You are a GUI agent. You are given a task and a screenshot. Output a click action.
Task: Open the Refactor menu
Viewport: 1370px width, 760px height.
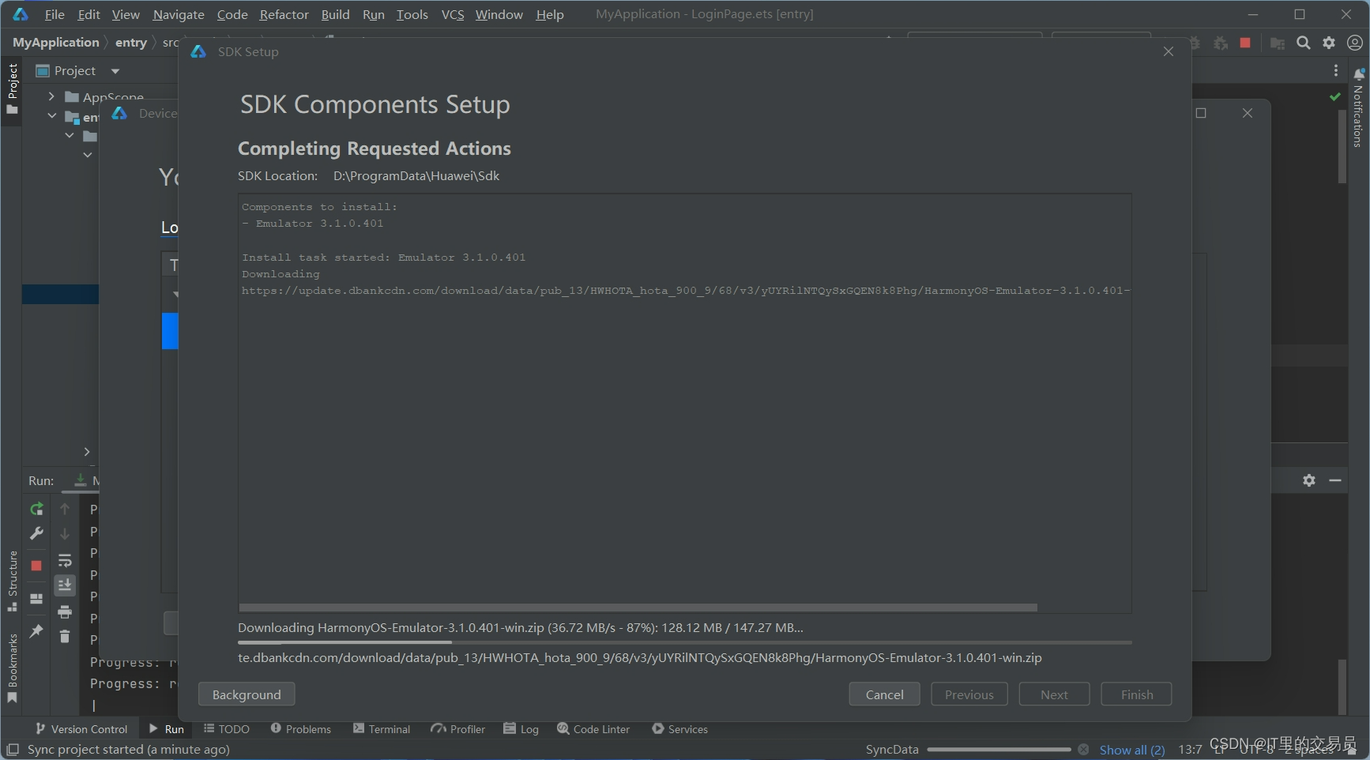tap(284, 14)
